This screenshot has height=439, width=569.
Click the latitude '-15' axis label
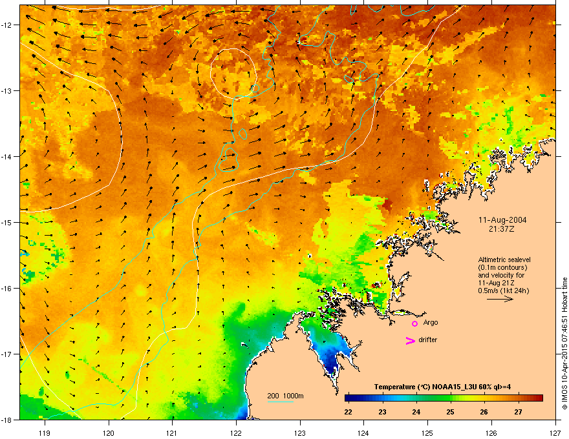(7, 222)
